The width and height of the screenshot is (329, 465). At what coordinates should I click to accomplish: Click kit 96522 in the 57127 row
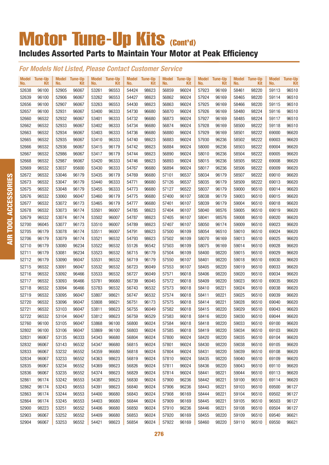coord(185,189)
